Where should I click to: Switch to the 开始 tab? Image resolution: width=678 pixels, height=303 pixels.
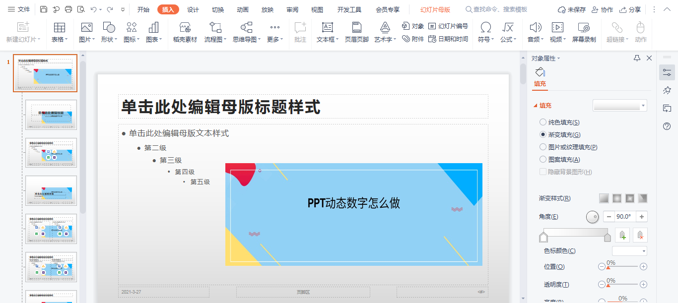pyautogui.click(x=143, y=9)
